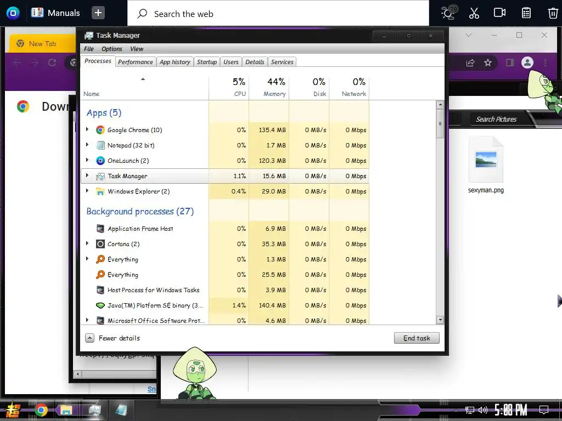
Task: Open the notification center icon
Action: point(544,410)
